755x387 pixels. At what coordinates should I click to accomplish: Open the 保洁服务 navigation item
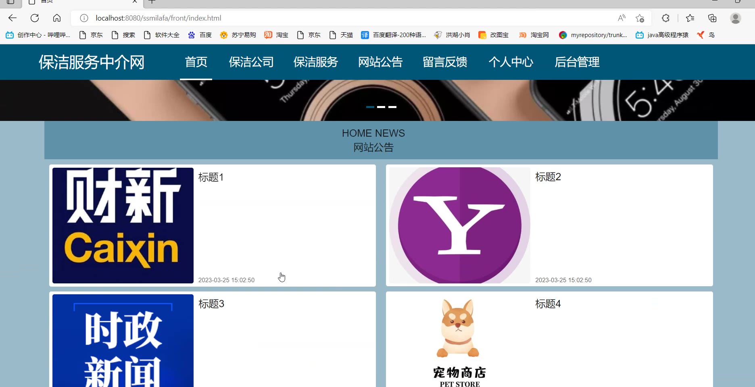[316, 62]
